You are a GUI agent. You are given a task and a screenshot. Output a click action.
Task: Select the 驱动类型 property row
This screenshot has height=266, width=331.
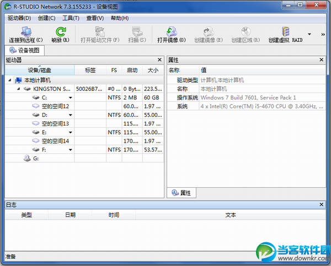click(x=247, y=80)
